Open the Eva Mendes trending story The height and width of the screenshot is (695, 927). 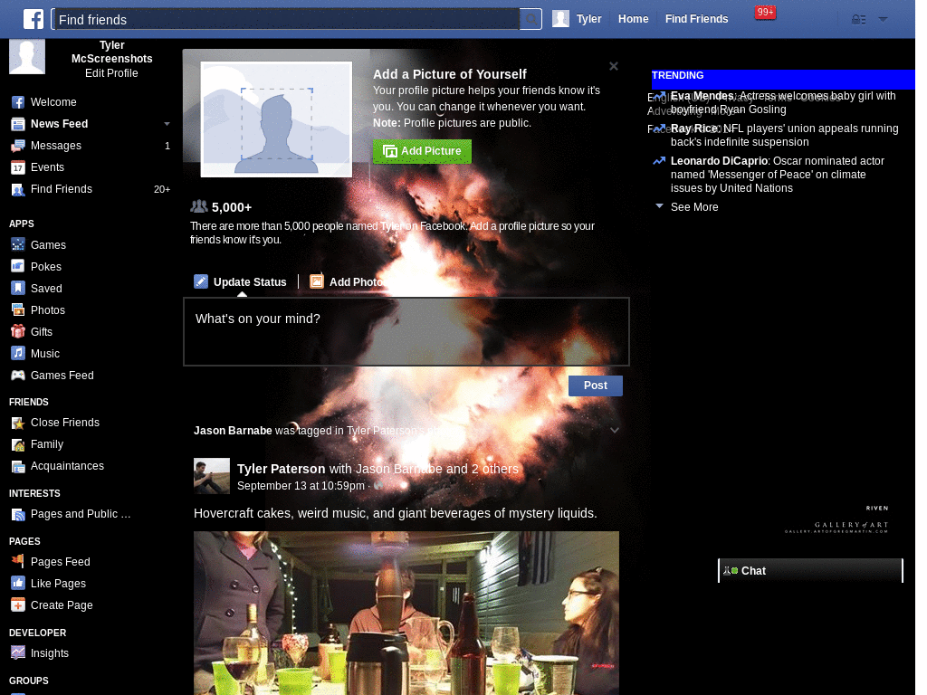(x=783, y=102)
